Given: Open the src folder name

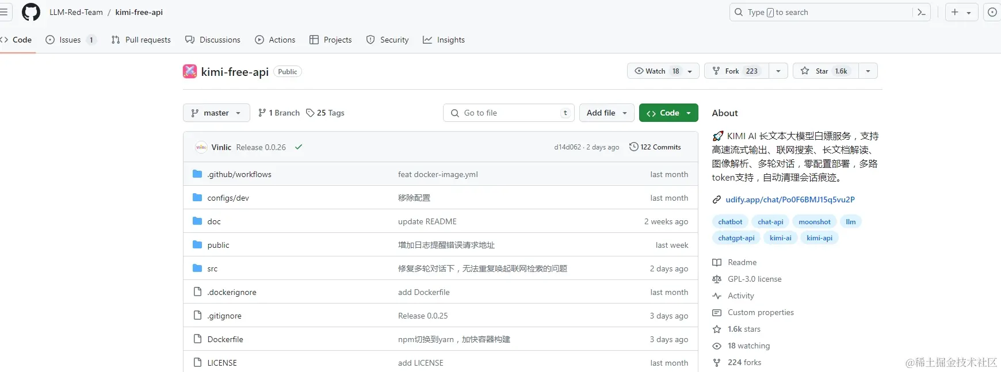Looking at the screenshot, I should (x=212, y=269).
